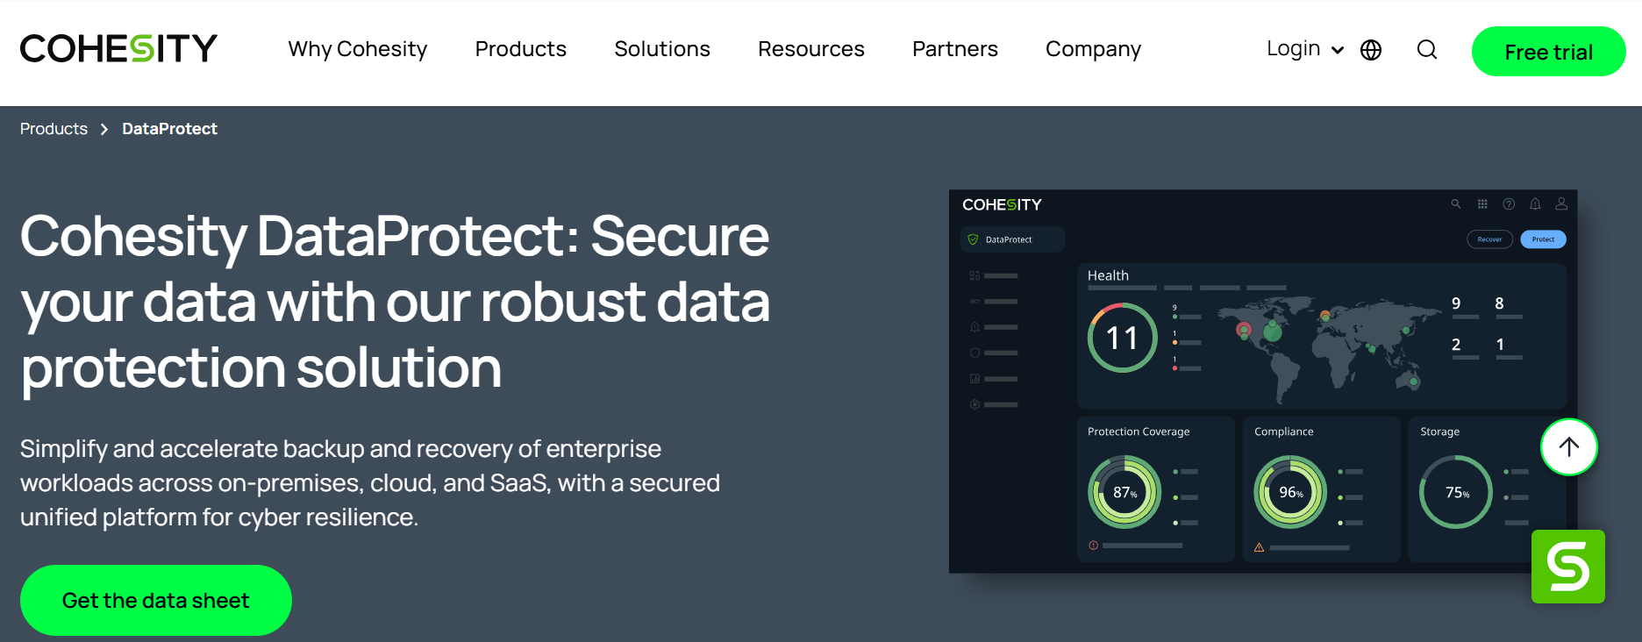The width and height of the screenshot is (1642, 642).
Task: Click the Storage 75% progress ring
Action: pyautogui.click(x=1455, y=492)
